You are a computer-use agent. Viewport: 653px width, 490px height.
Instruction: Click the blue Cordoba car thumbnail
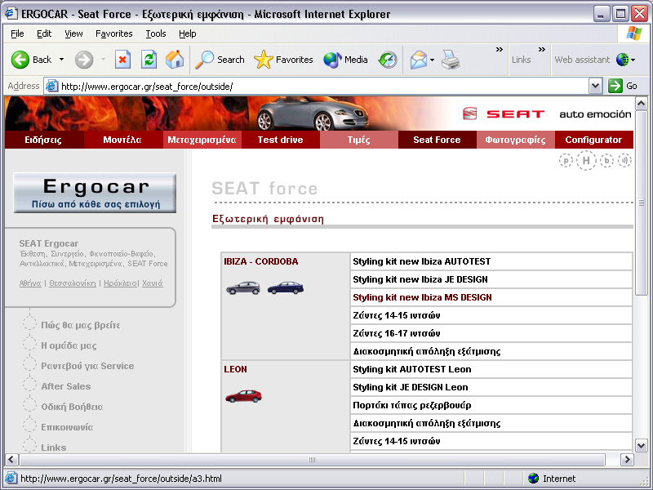pos(285,287)
